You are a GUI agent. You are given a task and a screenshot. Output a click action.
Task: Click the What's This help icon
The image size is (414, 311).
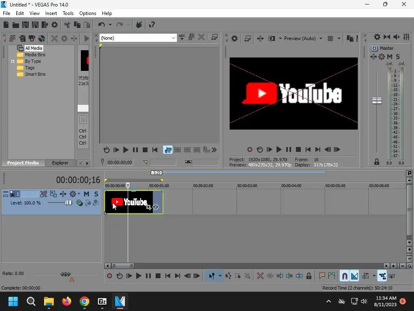152,25
